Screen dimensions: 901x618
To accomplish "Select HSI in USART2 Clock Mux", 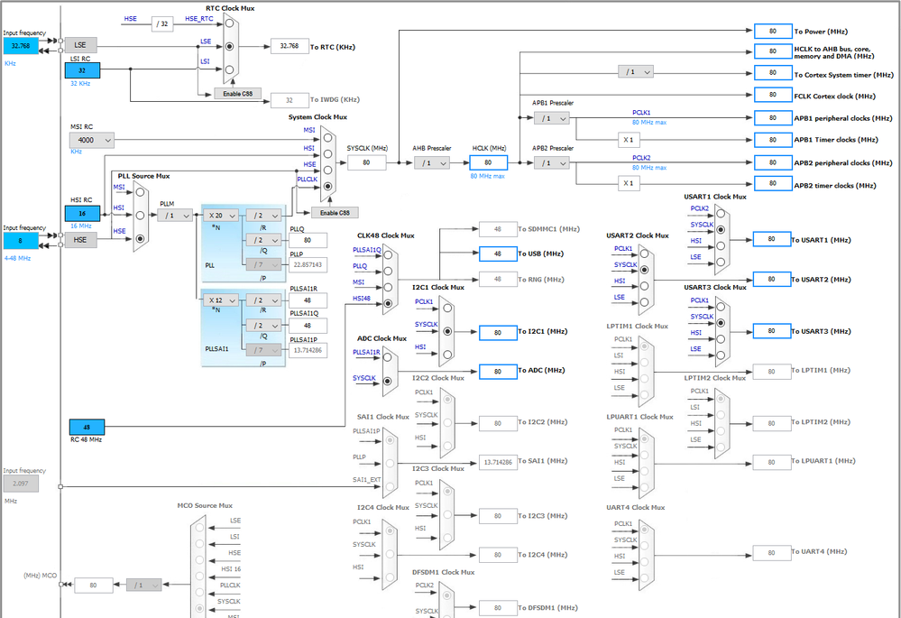I will (x=644, y=286).
